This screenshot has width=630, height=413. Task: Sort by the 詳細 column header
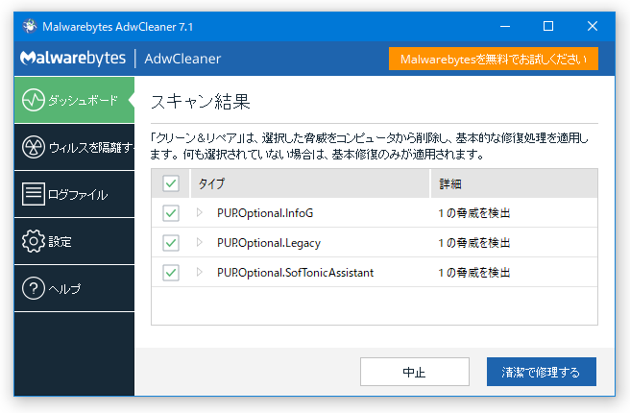tap(514, 183)
